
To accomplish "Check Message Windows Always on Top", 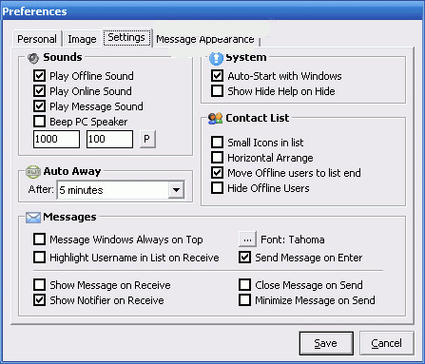I will point(39,239).
